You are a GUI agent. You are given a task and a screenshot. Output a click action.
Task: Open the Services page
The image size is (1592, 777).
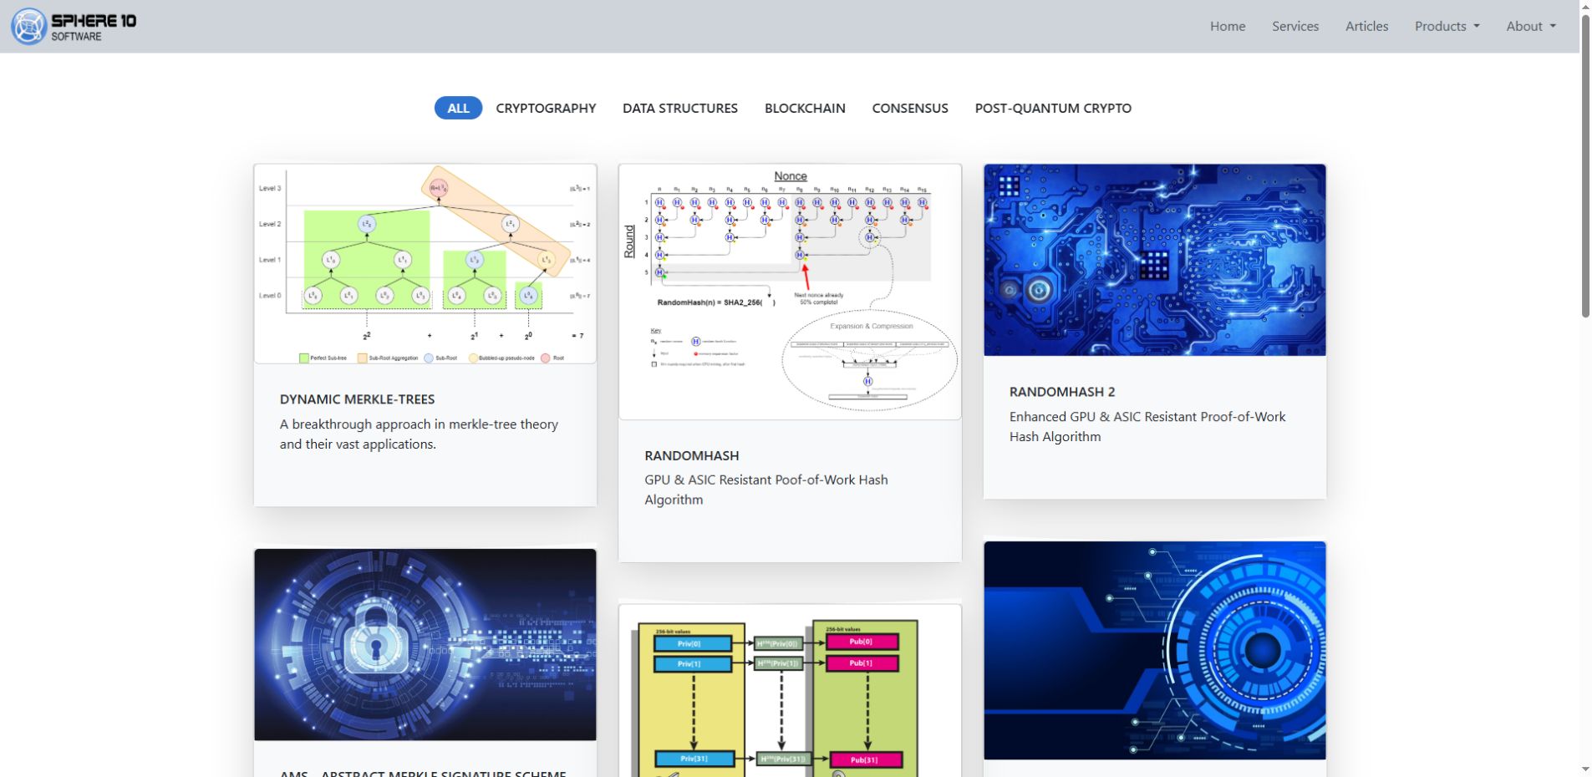click(x=1295, y=26)
